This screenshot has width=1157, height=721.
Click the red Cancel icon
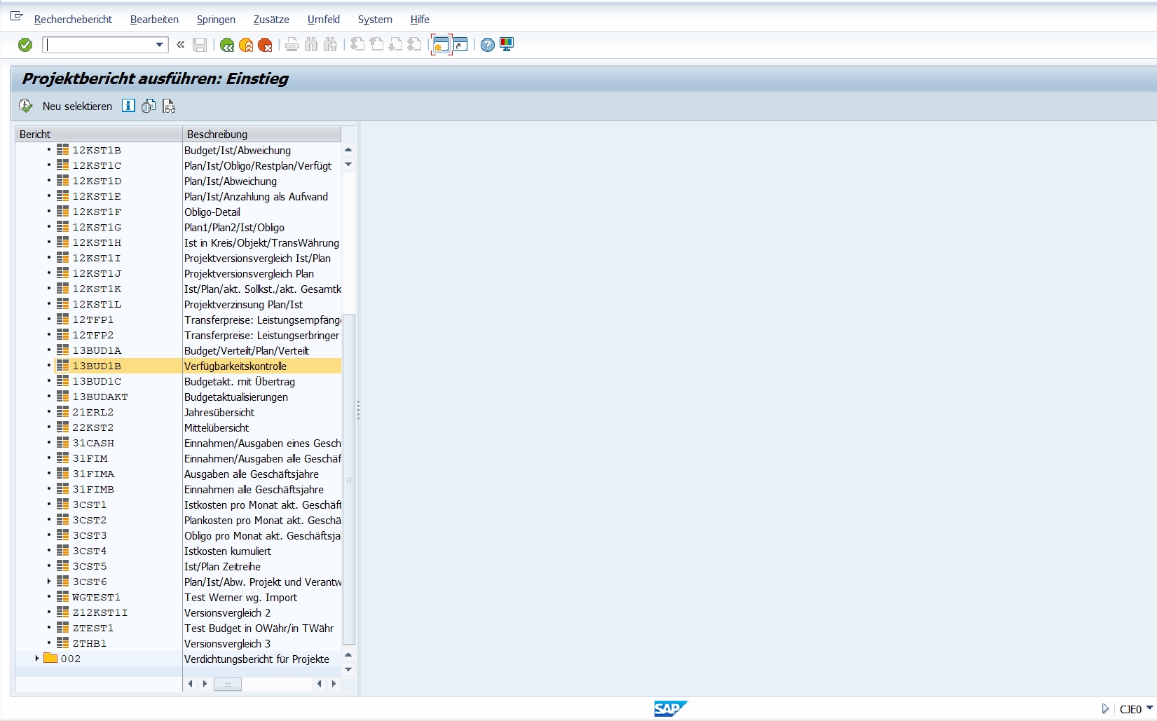(265, 45)
